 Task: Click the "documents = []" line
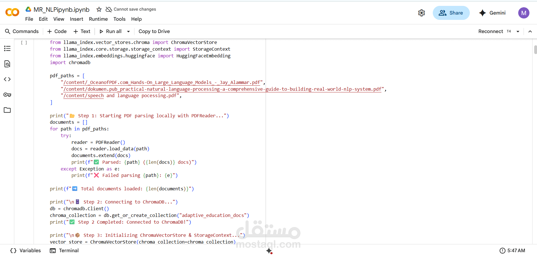(x=69, y=122)
